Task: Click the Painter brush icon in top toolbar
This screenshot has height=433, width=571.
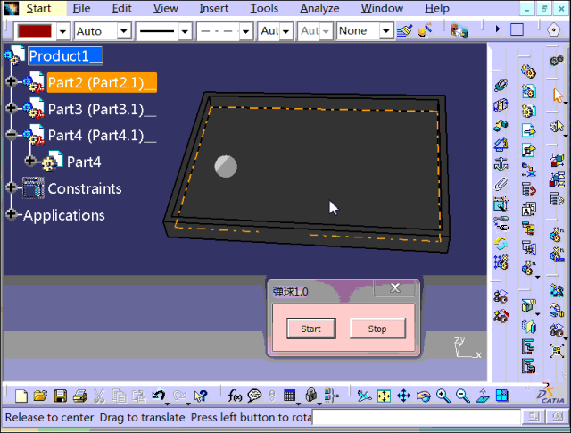Action: click(404, 30)
